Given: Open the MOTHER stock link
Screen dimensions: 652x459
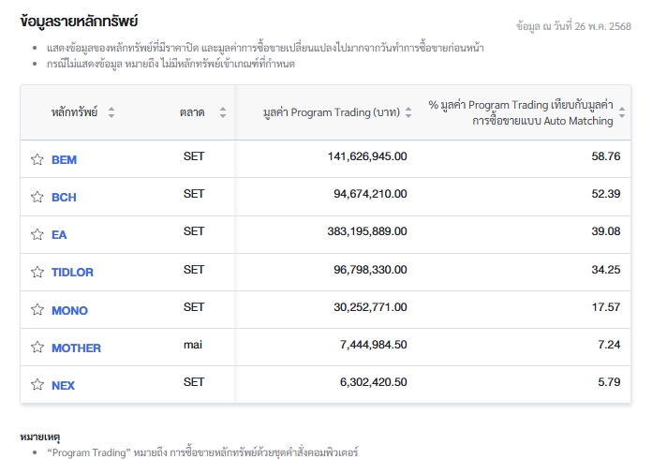Looking at the screenshot, I should [76, 348].
